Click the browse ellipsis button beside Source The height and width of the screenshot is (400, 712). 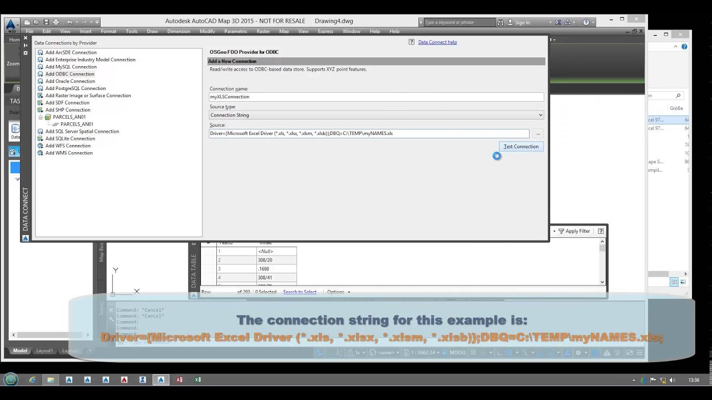point(538,134)
